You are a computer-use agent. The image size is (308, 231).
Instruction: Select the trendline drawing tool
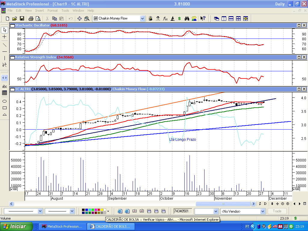click(5, 45)
